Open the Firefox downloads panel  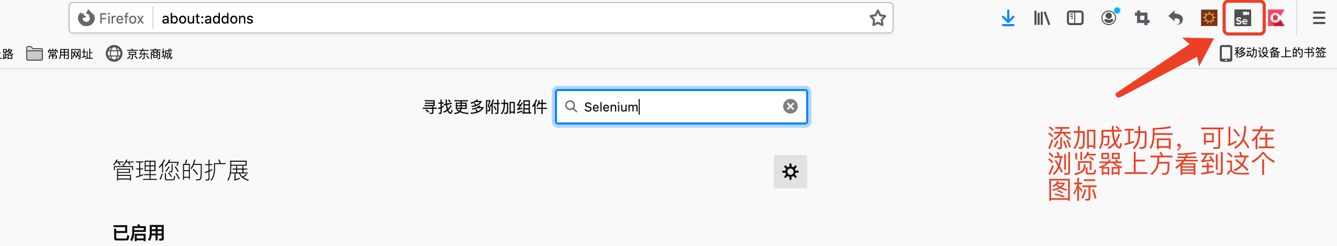1008,18
